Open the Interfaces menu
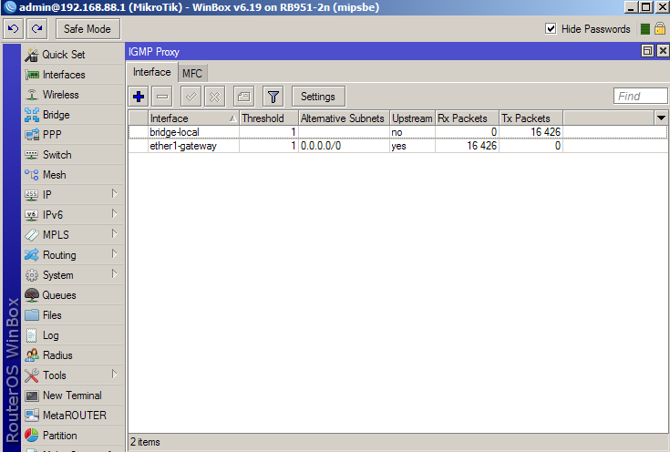670x452 pixels. tap(73, 75)
